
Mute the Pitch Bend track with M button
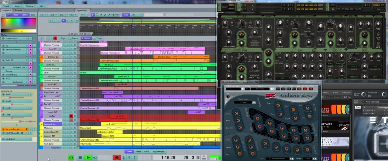[x=68, y=144]
